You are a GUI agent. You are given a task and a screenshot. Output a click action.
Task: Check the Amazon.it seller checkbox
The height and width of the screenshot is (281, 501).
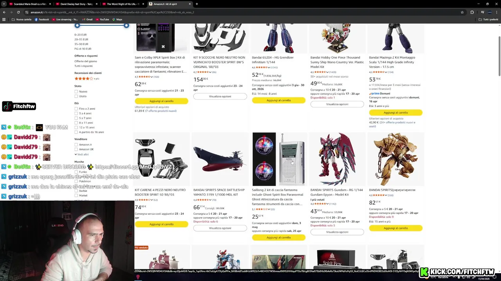(76, 144)
